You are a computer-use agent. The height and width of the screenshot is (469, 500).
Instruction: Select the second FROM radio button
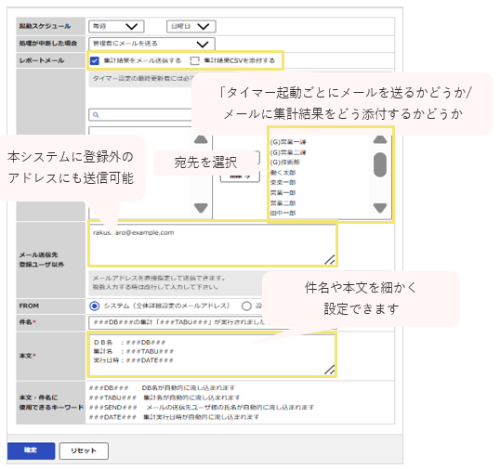(246, 306)
